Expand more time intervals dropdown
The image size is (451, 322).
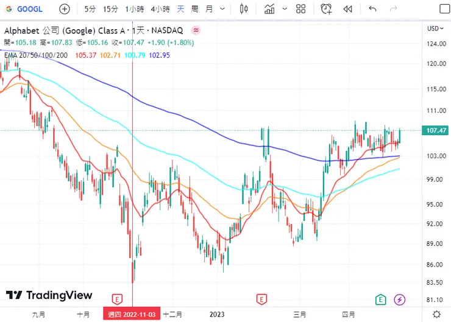(222, 9)
